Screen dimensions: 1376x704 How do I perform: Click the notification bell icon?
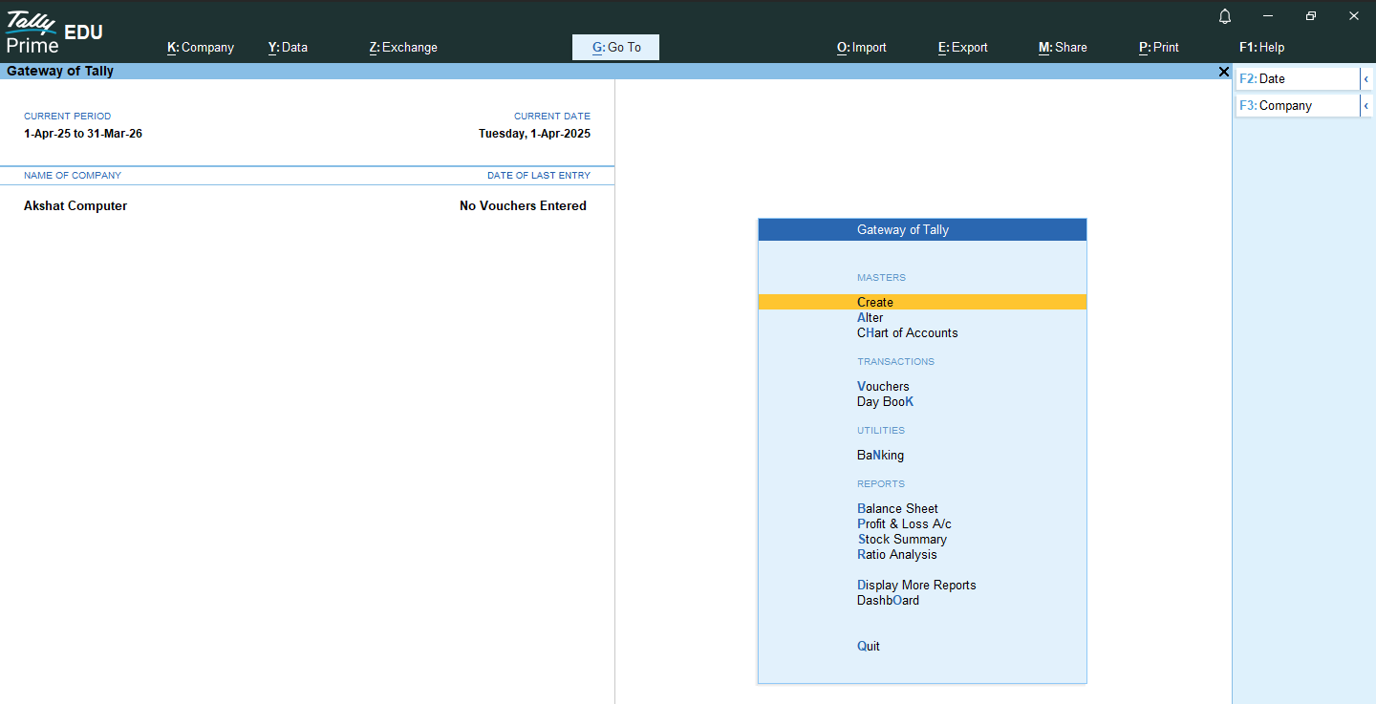[1224, 16]
